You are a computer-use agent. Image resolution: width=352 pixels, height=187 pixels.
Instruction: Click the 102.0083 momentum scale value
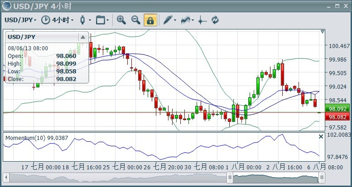point(339,134)
